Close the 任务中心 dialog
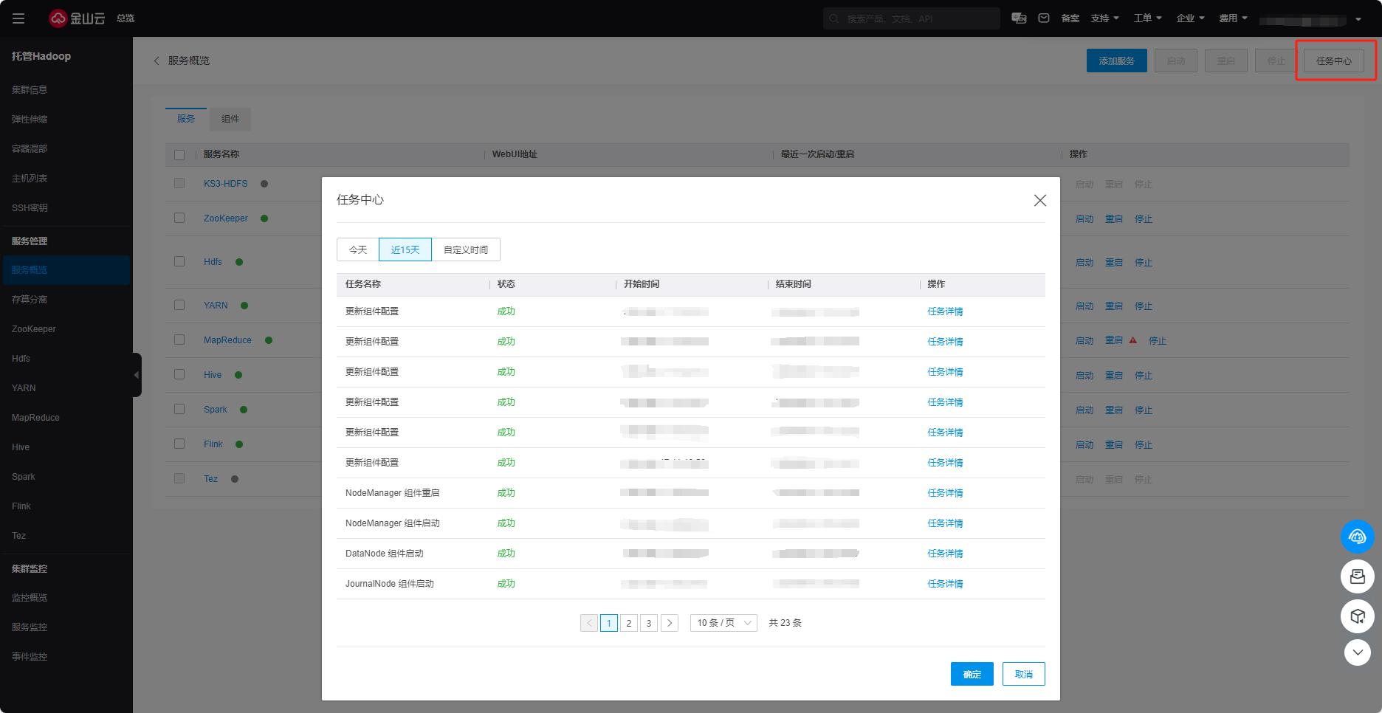The height and width of the screenshot is (713, 1382). 1039,200
